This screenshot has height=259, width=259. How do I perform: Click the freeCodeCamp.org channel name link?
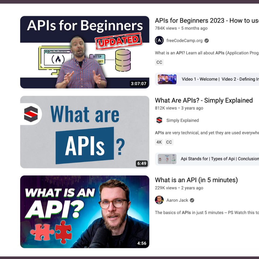(x=185, y=40)
